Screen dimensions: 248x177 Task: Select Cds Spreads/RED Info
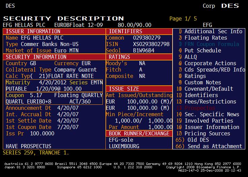click(x=212, y=70)
